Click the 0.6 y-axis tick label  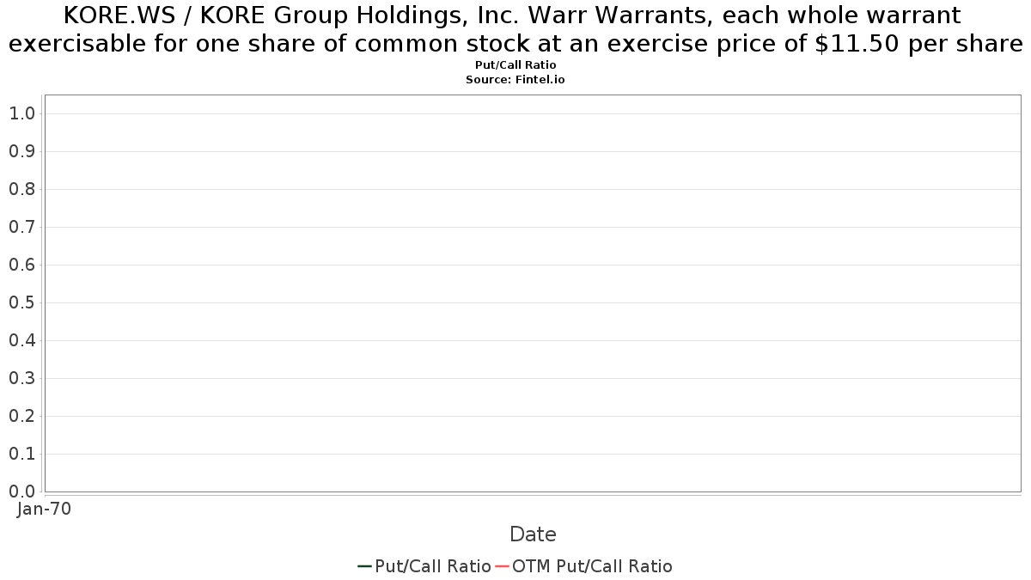point(21,265)
